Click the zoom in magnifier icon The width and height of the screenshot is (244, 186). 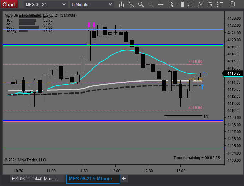click(x=141, y=5)
